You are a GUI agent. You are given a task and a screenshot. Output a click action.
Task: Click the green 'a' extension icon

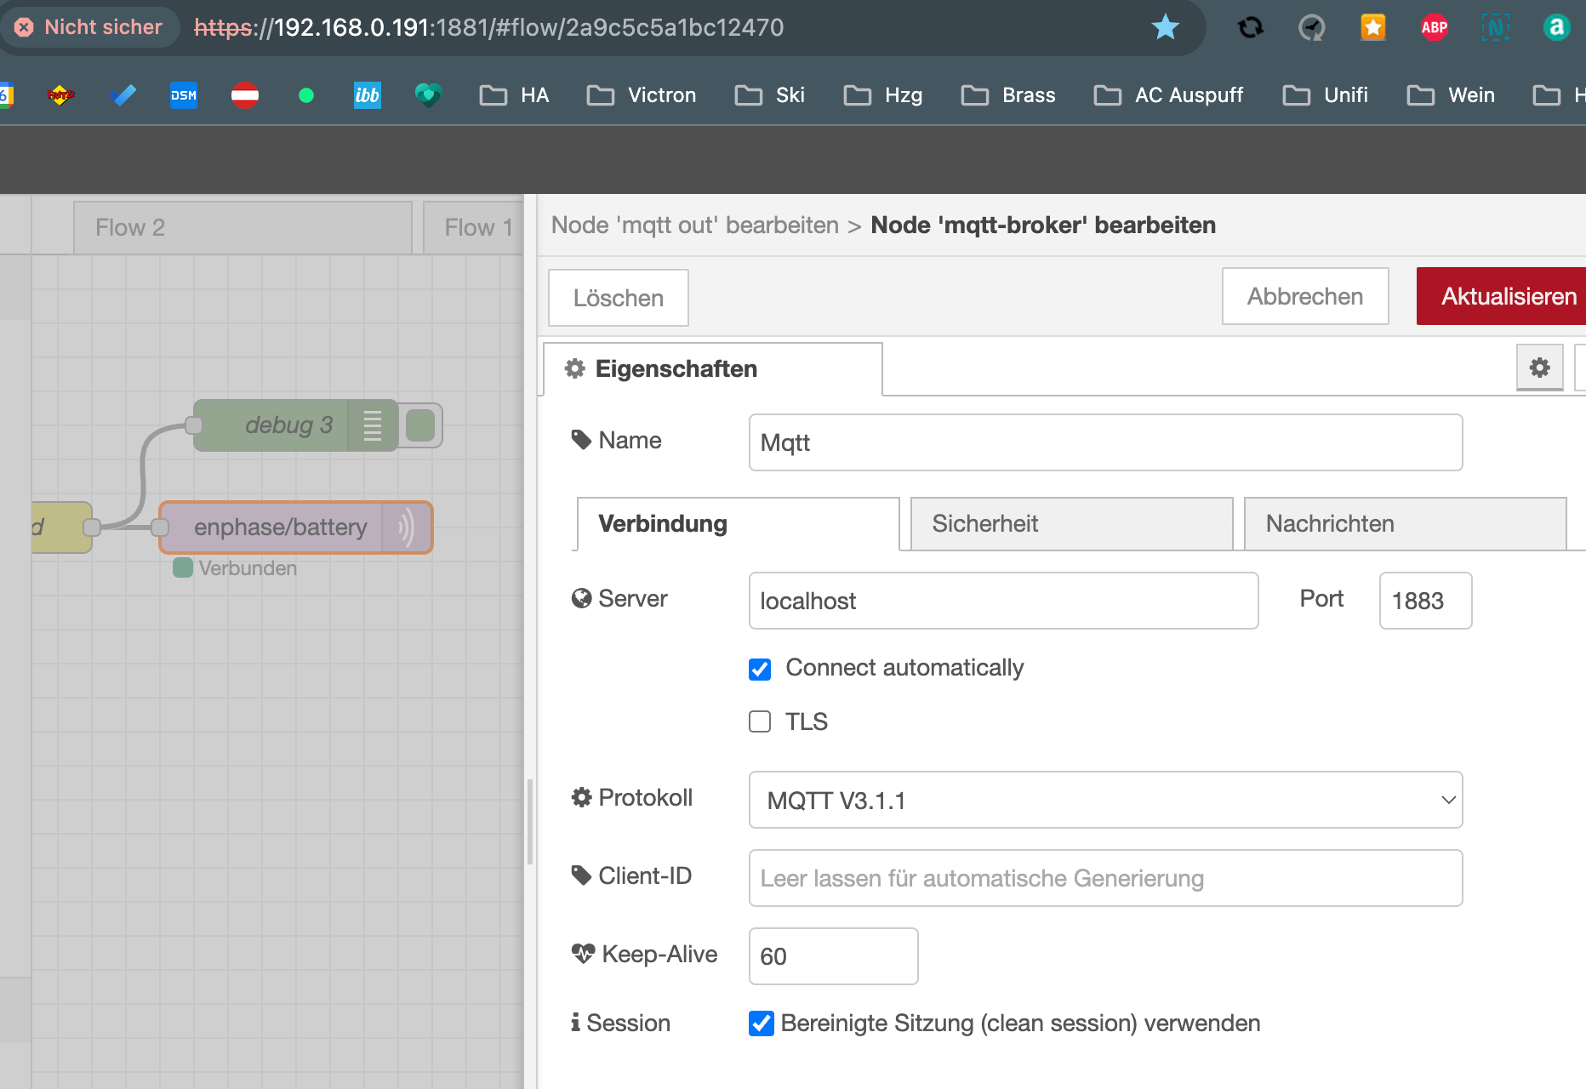pyautogui.click(x=1556, y=27)
